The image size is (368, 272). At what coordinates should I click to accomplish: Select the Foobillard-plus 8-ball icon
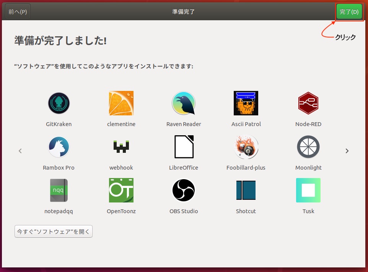tap(246, 147)
